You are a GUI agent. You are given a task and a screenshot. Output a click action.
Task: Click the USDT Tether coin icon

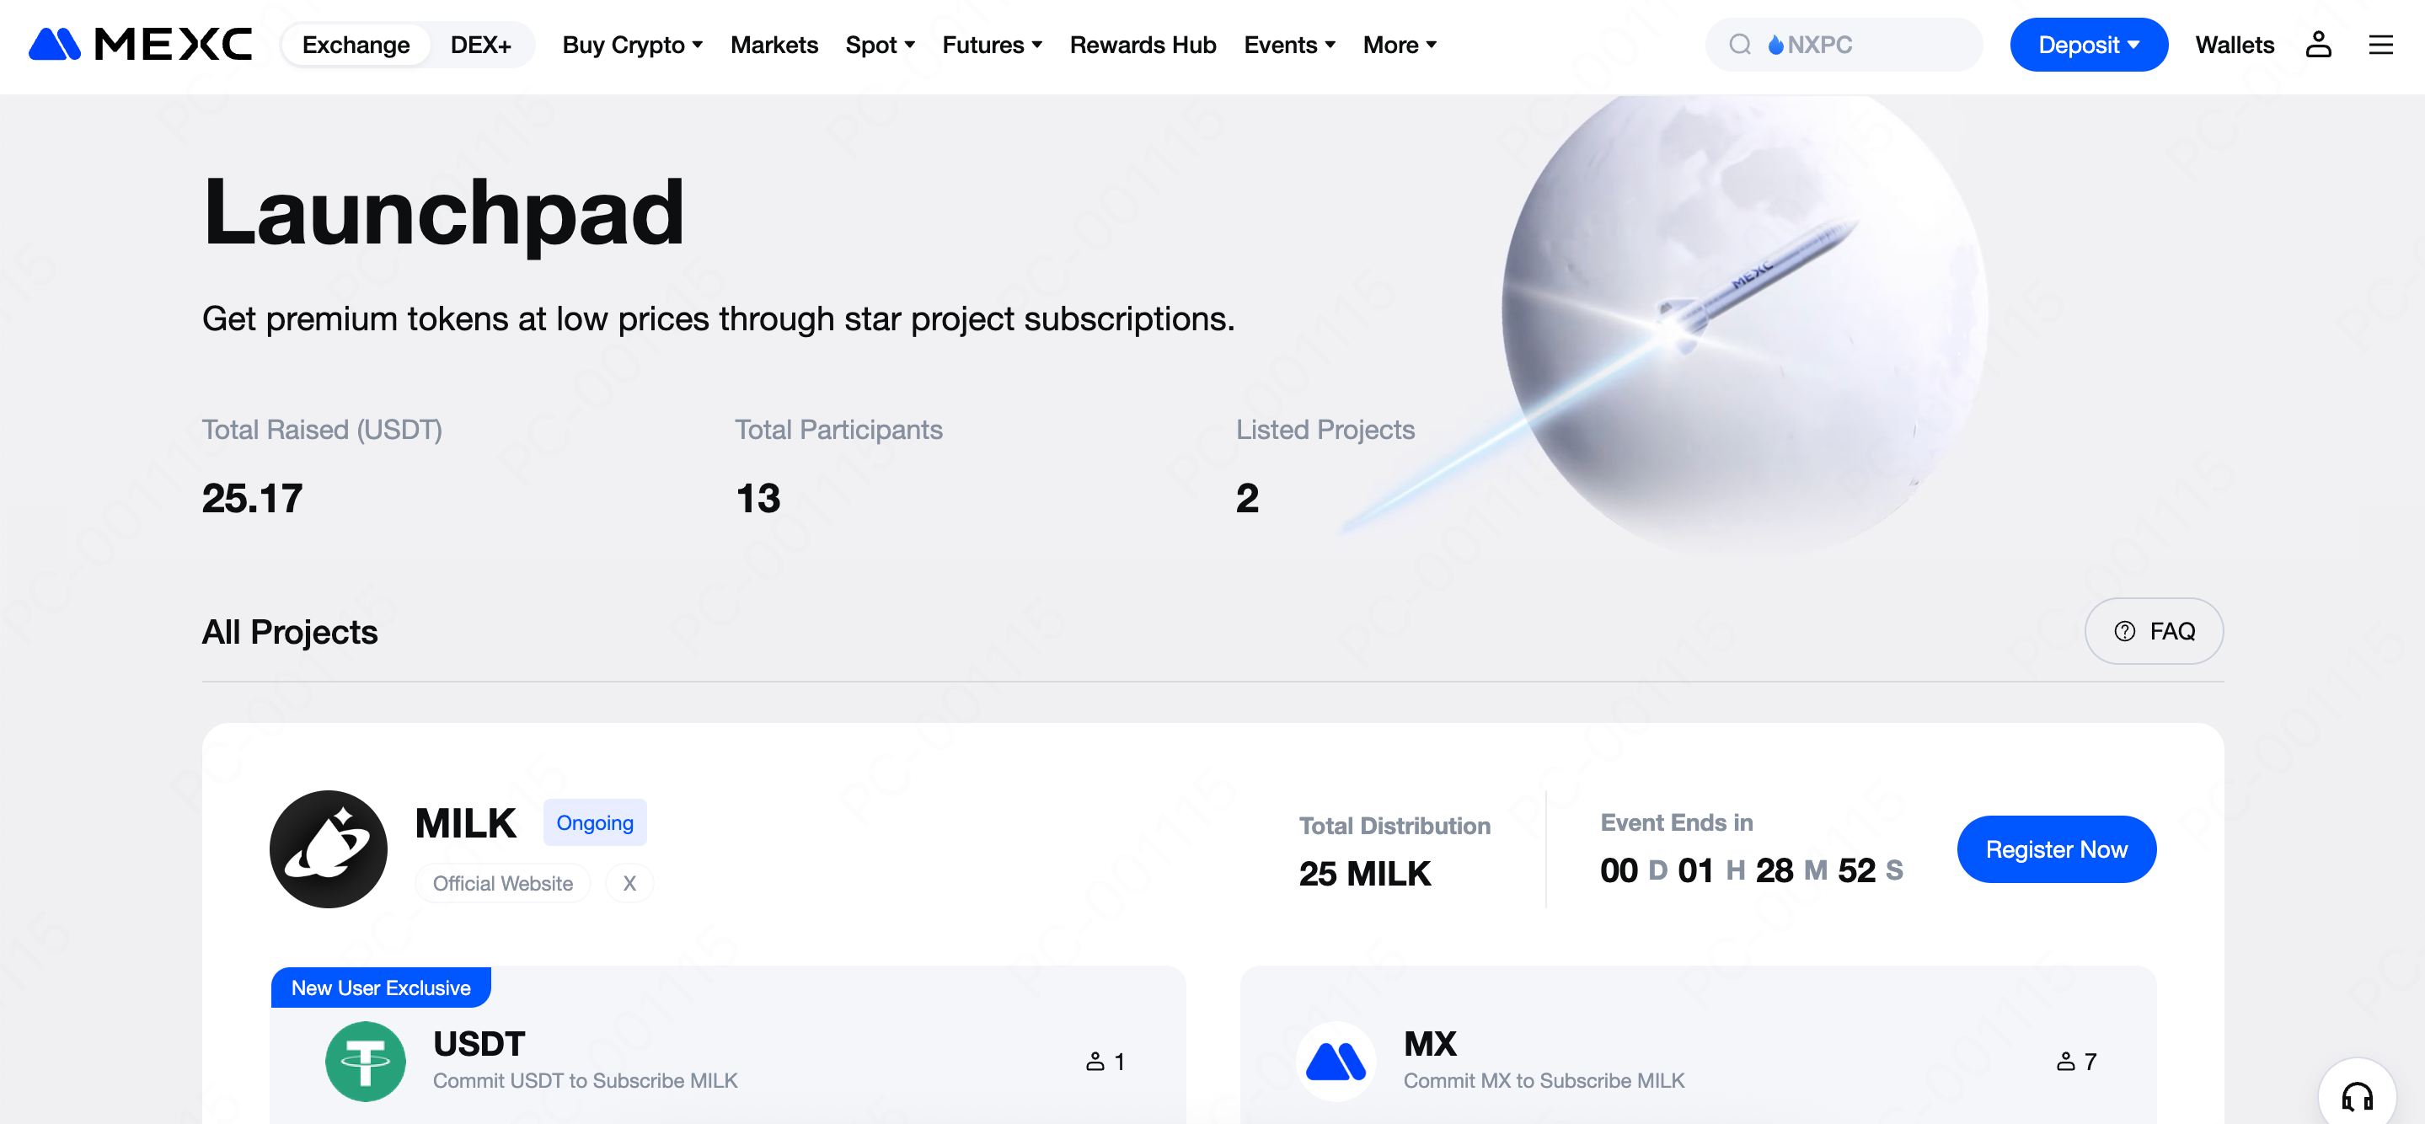[x=365, y=1061]
